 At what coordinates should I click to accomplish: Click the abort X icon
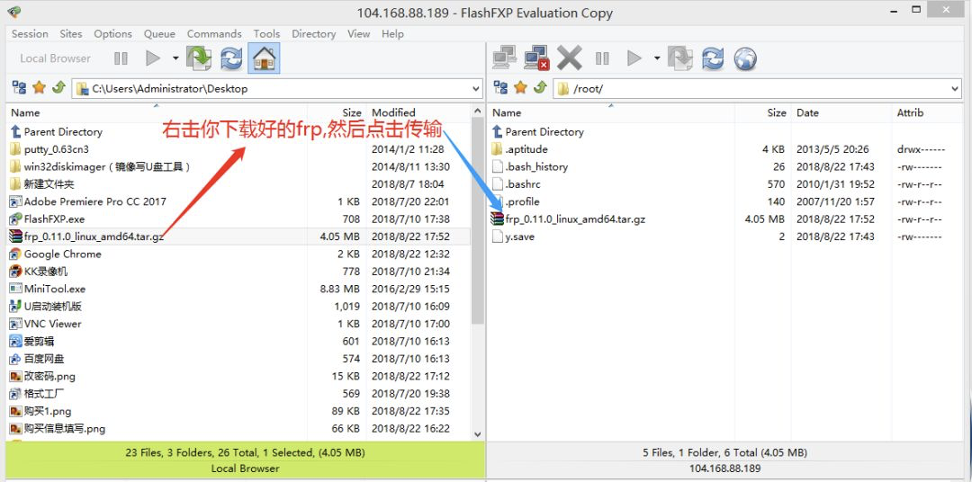pyautogui.click(x=569, y=58)
